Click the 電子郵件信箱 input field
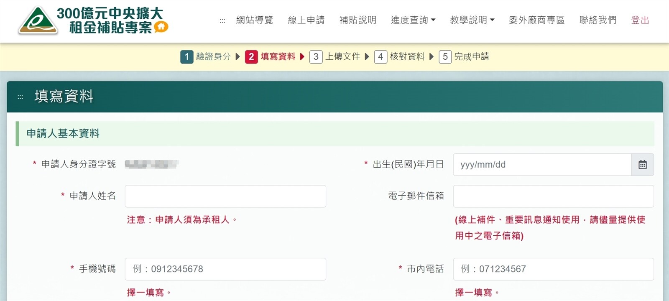 554,196
